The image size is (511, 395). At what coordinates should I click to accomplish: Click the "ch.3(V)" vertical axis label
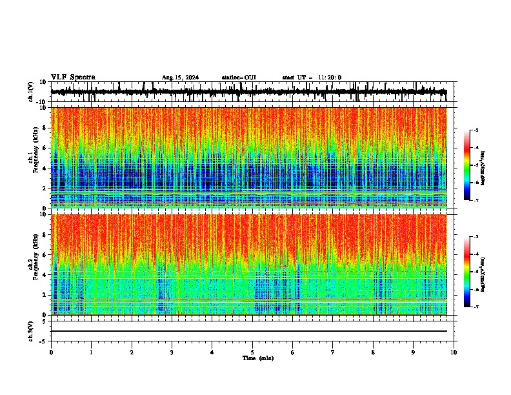click(31, 331)
